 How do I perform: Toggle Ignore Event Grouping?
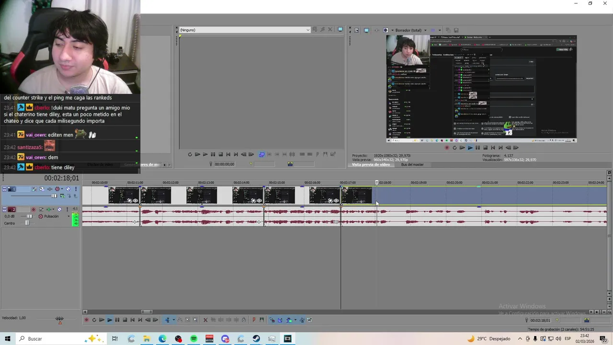310,320
